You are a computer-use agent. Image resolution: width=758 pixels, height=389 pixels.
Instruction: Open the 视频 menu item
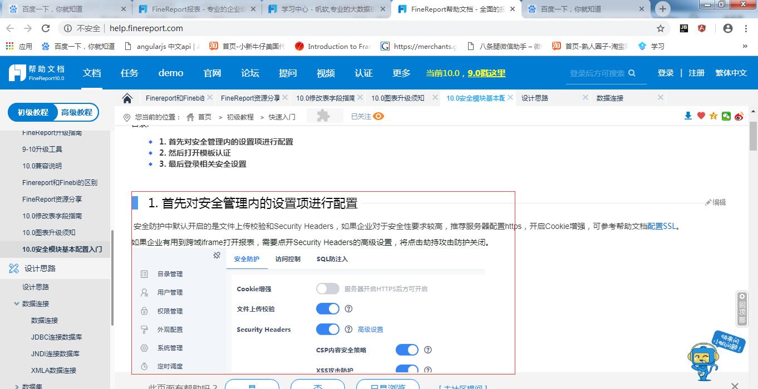tap(326, 73)
